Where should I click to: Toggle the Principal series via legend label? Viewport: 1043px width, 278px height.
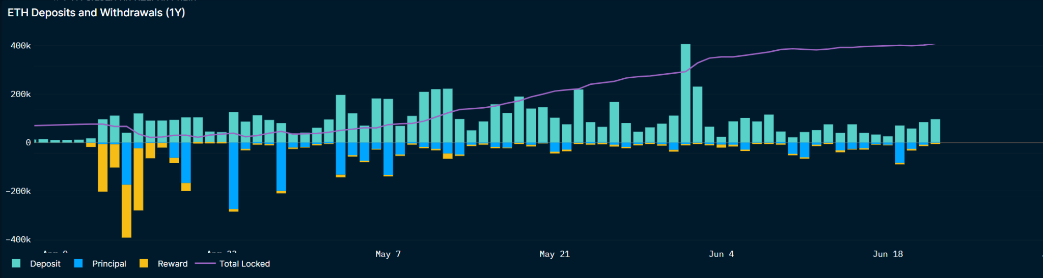pos(109,264)
